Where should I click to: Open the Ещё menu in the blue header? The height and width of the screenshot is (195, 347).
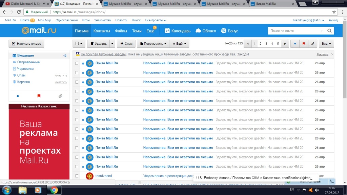[x=150, y=31]
